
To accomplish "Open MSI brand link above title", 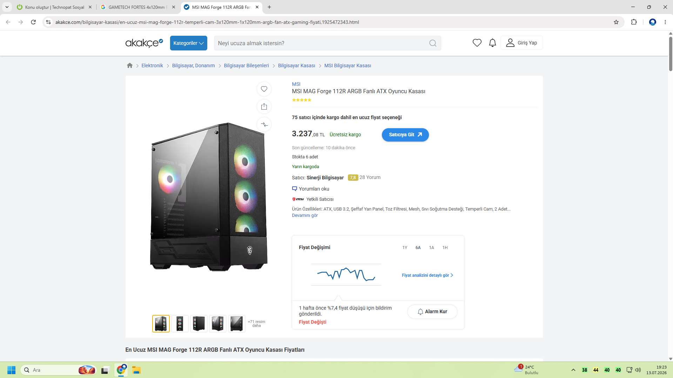I will [296, 84].
